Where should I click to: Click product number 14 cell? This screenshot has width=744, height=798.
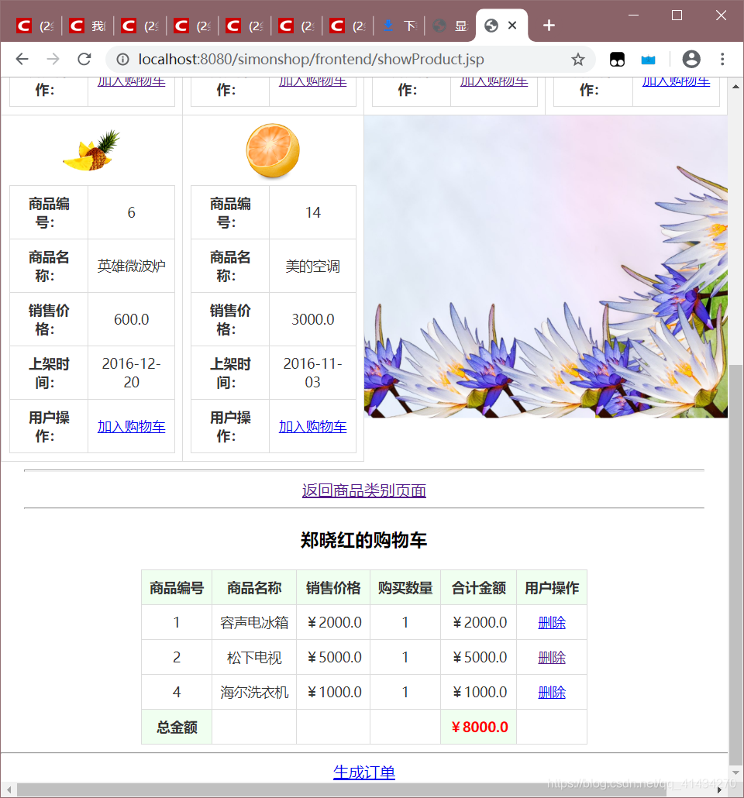coord(312,212)
